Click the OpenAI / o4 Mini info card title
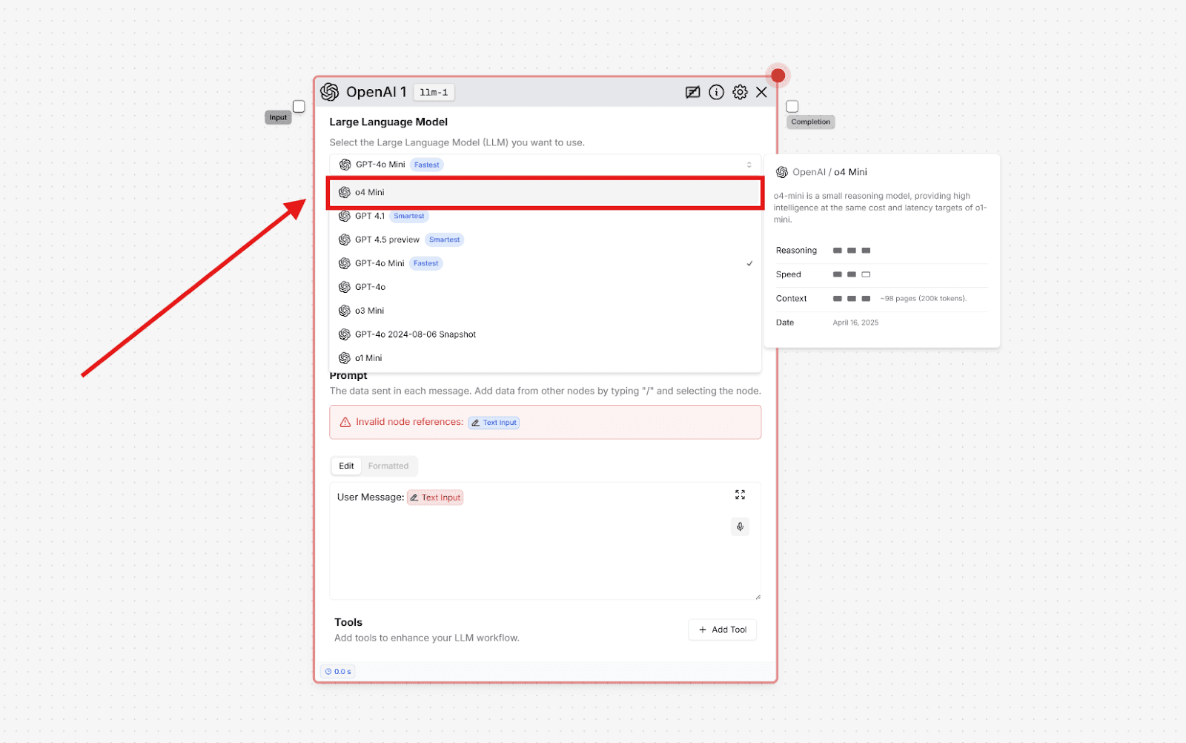The image size is (1186, 743). [829, 172]
